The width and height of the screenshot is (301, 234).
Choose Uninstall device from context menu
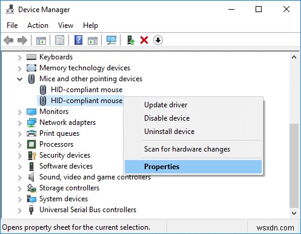[193, 132]
